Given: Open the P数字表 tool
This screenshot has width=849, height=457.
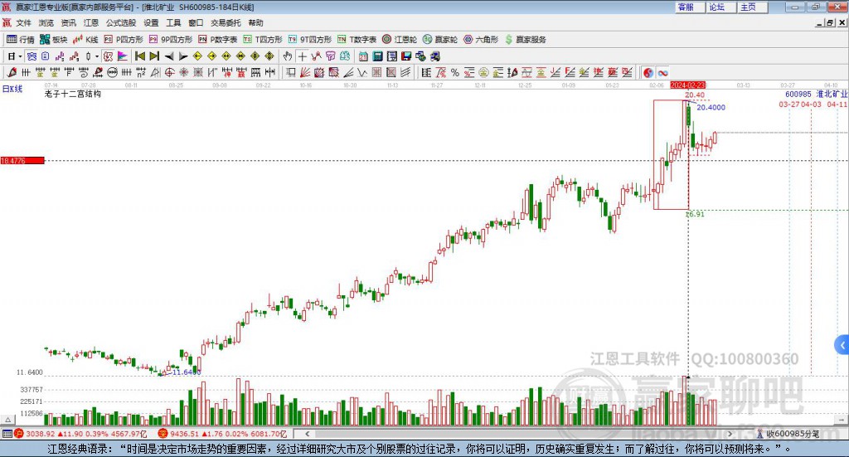Looking at the screenshot, I should (x=218, y=40).
